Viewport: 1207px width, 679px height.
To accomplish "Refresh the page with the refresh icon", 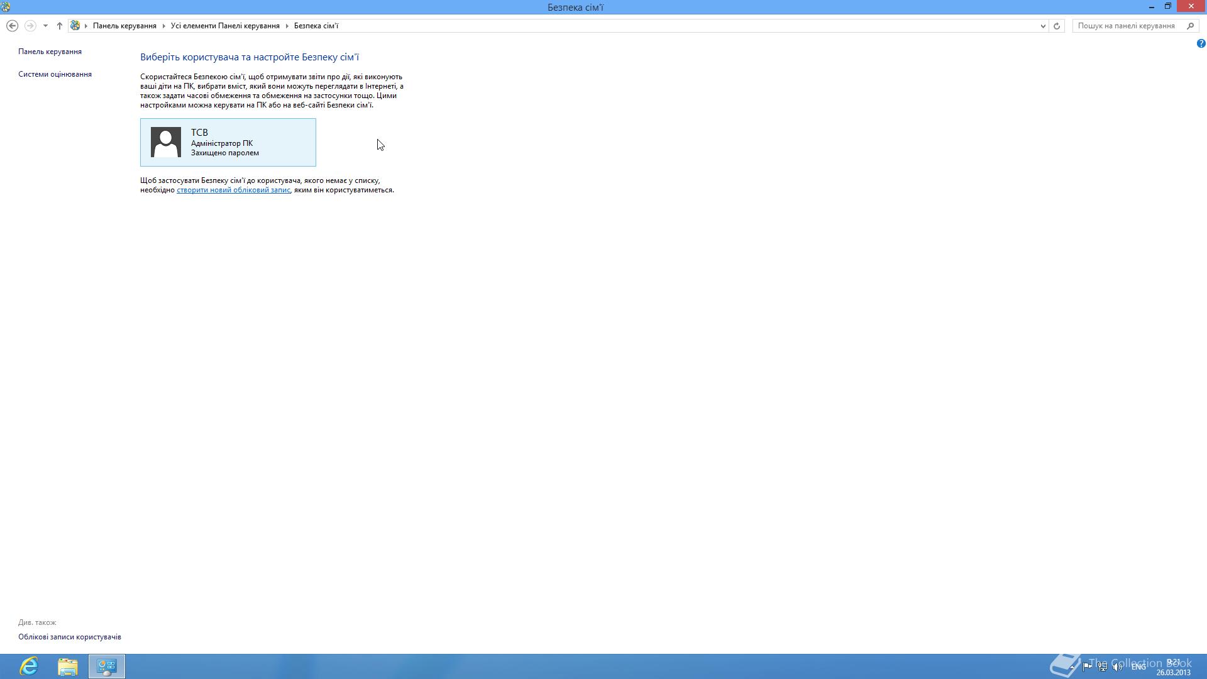I will tap(1057, 26).
